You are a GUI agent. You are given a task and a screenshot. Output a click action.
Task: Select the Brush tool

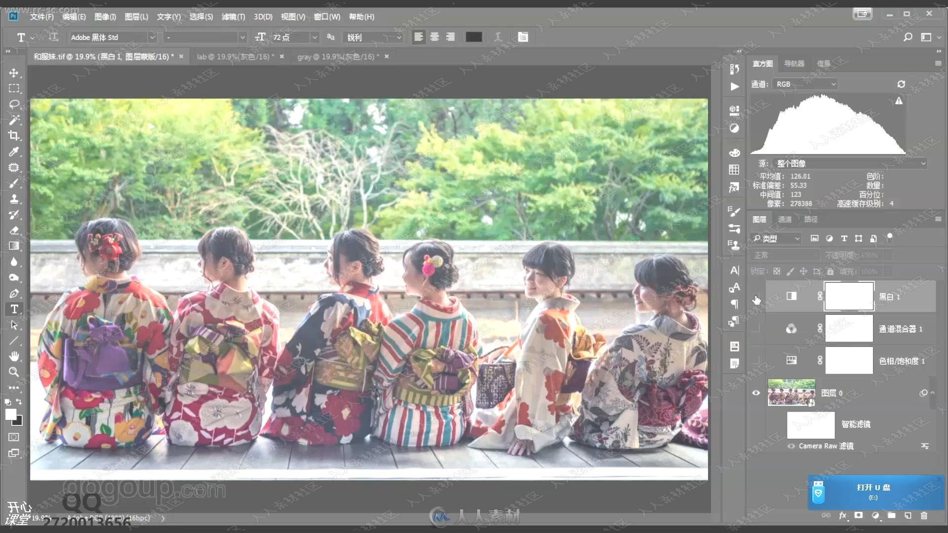tap(14, 184)
